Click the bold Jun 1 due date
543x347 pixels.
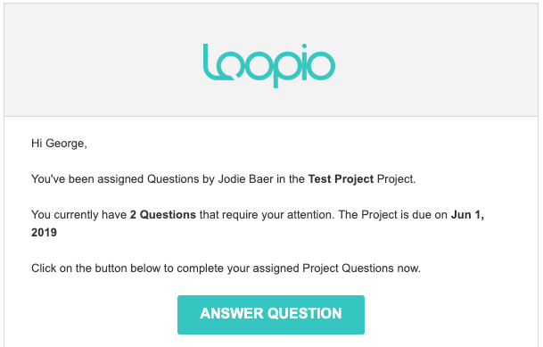click(x=467, y=215)
